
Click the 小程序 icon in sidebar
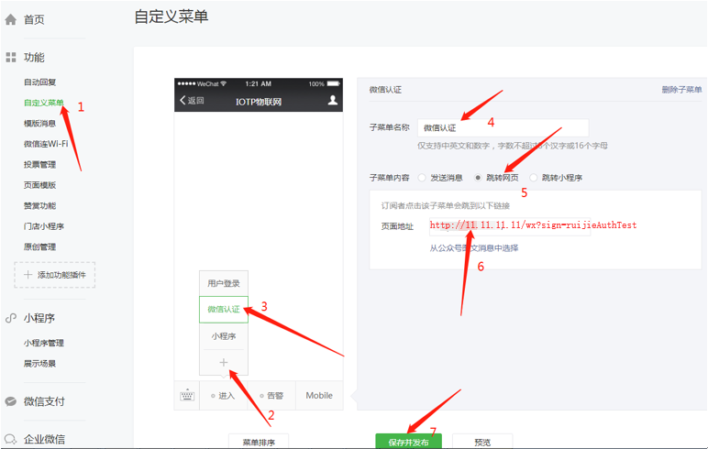pos(11,318)
